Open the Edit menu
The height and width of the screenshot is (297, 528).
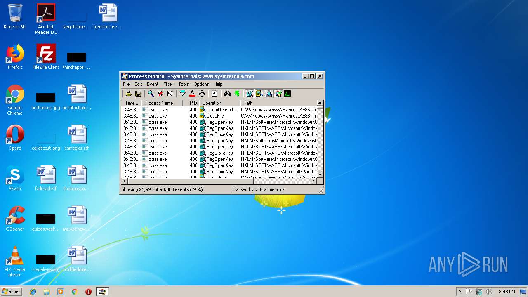point(138,84)
